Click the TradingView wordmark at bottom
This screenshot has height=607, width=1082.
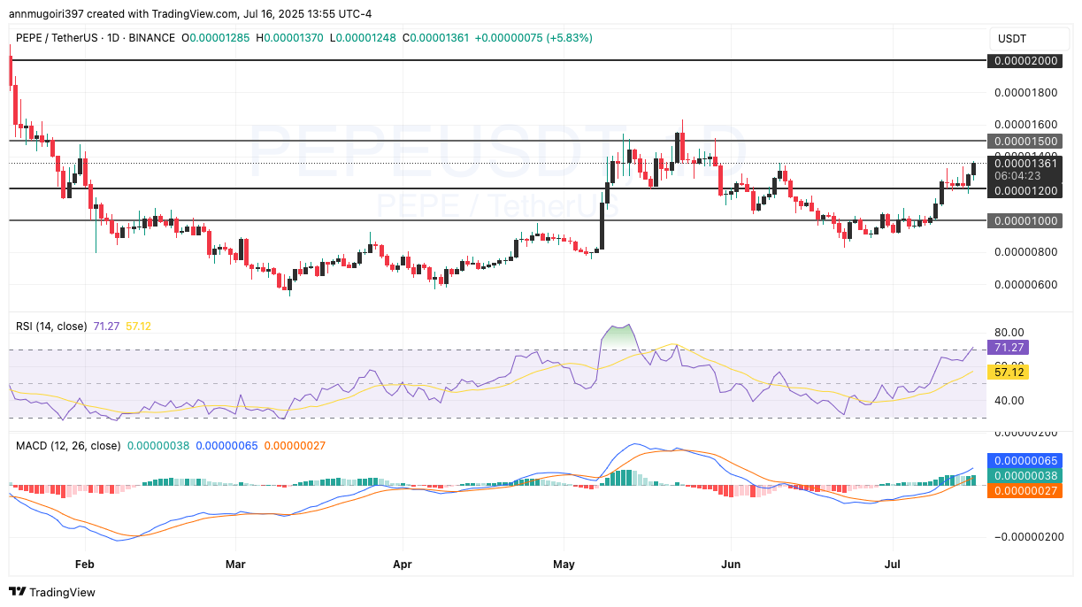(x=61, y=592)
